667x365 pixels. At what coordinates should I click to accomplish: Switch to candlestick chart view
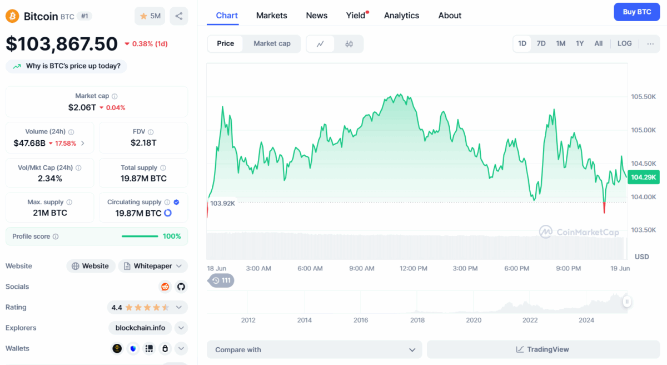pos(349,44)
